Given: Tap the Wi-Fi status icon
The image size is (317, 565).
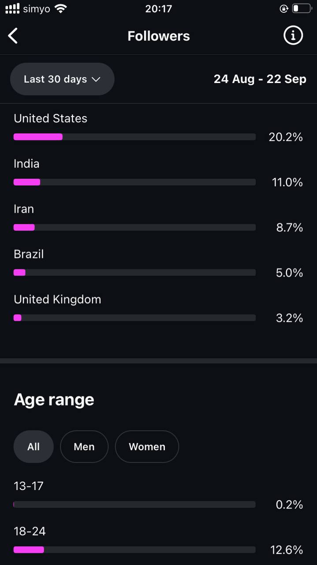Looking at the screenshot, I should 61,8.
